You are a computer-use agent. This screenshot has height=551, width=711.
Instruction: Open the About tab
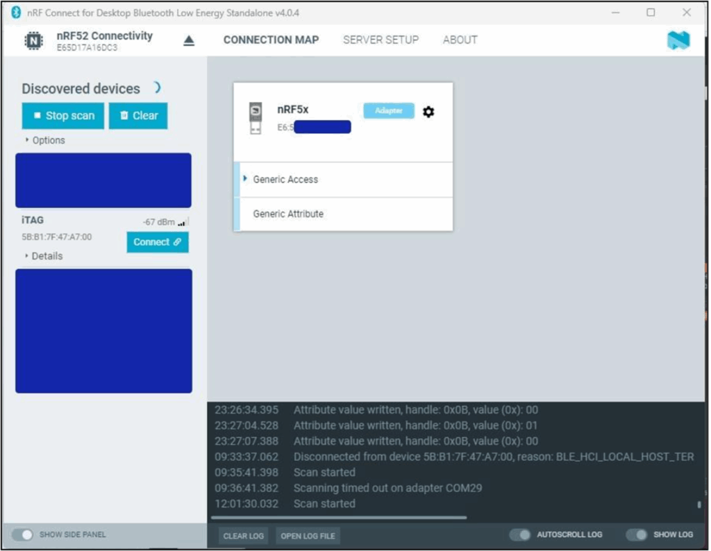pos(460,40)
